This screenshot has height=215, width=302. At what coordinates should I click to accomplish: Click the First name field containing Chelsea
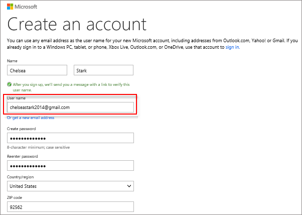point(37,70)
